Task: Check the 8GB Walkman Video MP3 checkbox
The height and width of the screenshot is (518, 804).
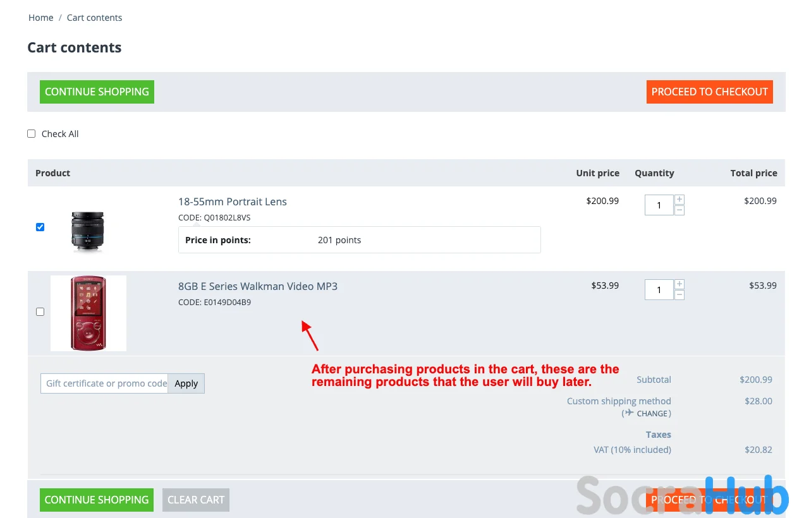Action: 40,312
